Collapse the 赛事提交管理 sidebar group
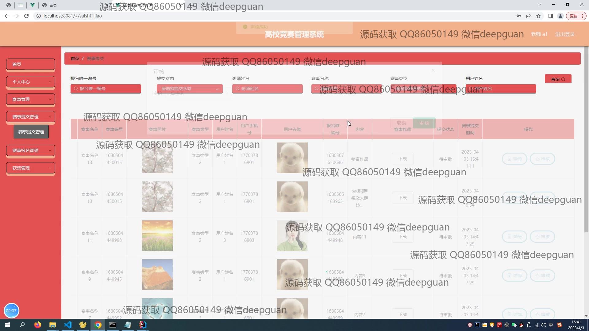 (31, 117)
